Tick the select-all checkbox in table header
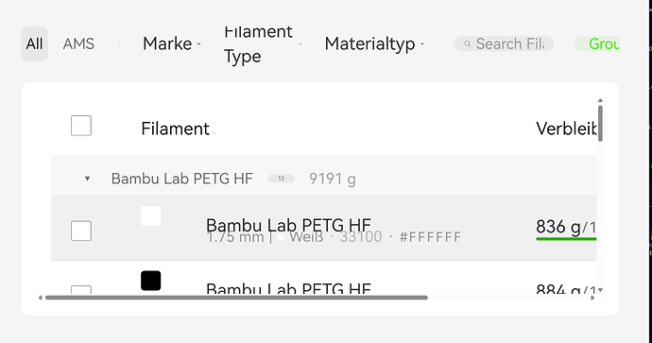 (81, 126)
